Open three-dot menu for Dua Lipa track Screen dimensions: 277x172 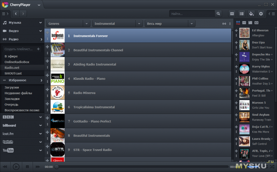236,47
